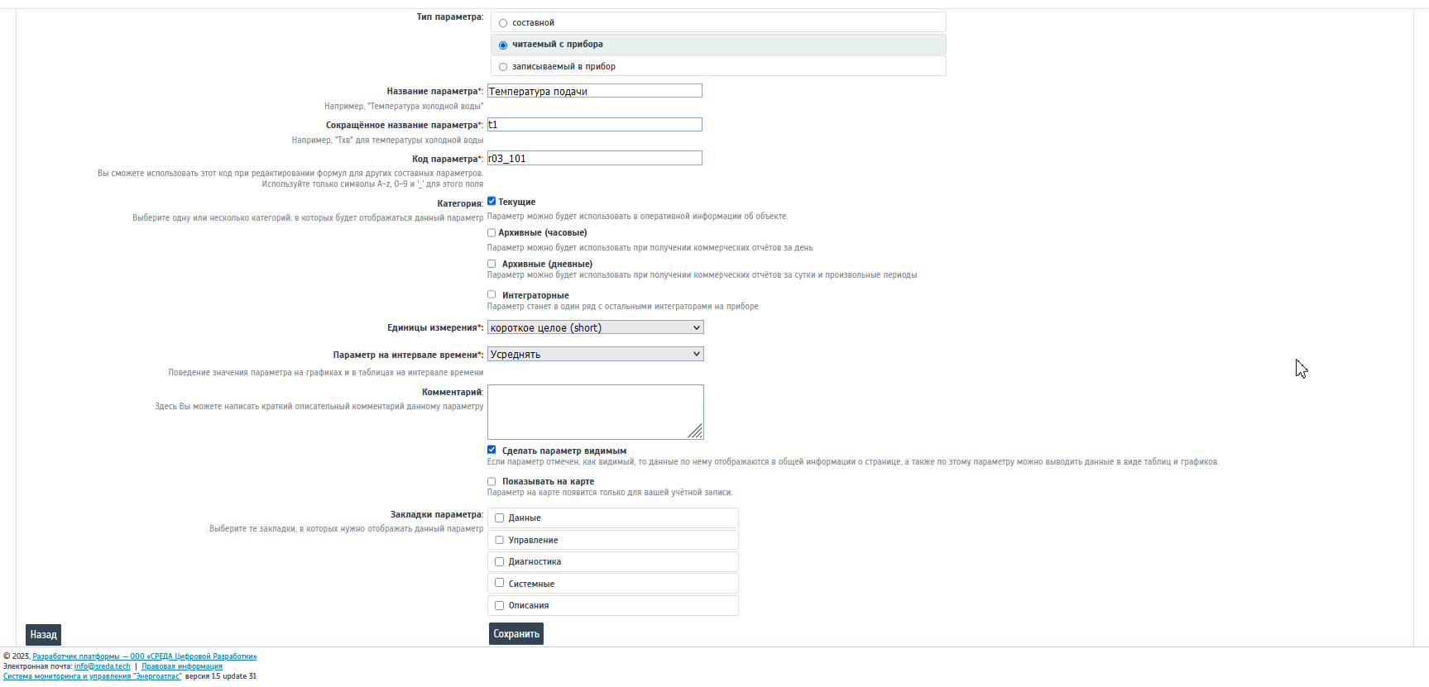The image size is (1429, 687).
Task: Enable 'Архивные (дневные)' checkbox
Action: 492,264
